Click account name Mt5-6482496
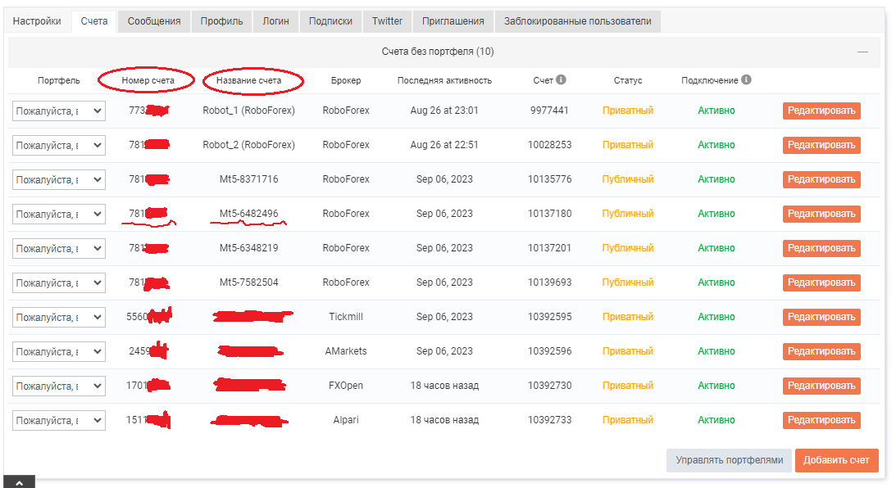The image size is (896, 488). (248, 214)
